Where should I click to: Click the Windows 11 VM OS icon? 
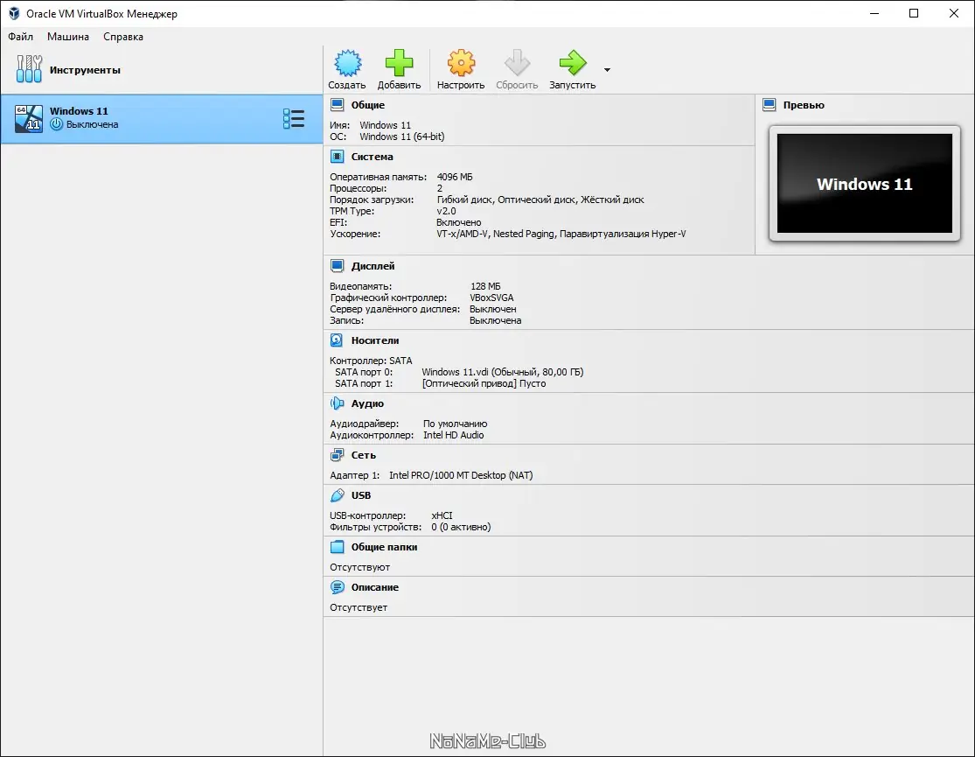click(29, 118)
